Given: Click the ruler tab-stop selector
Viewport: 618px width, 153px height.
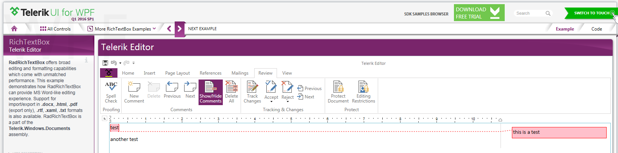Looking at the screenshot, I should 105,118.
